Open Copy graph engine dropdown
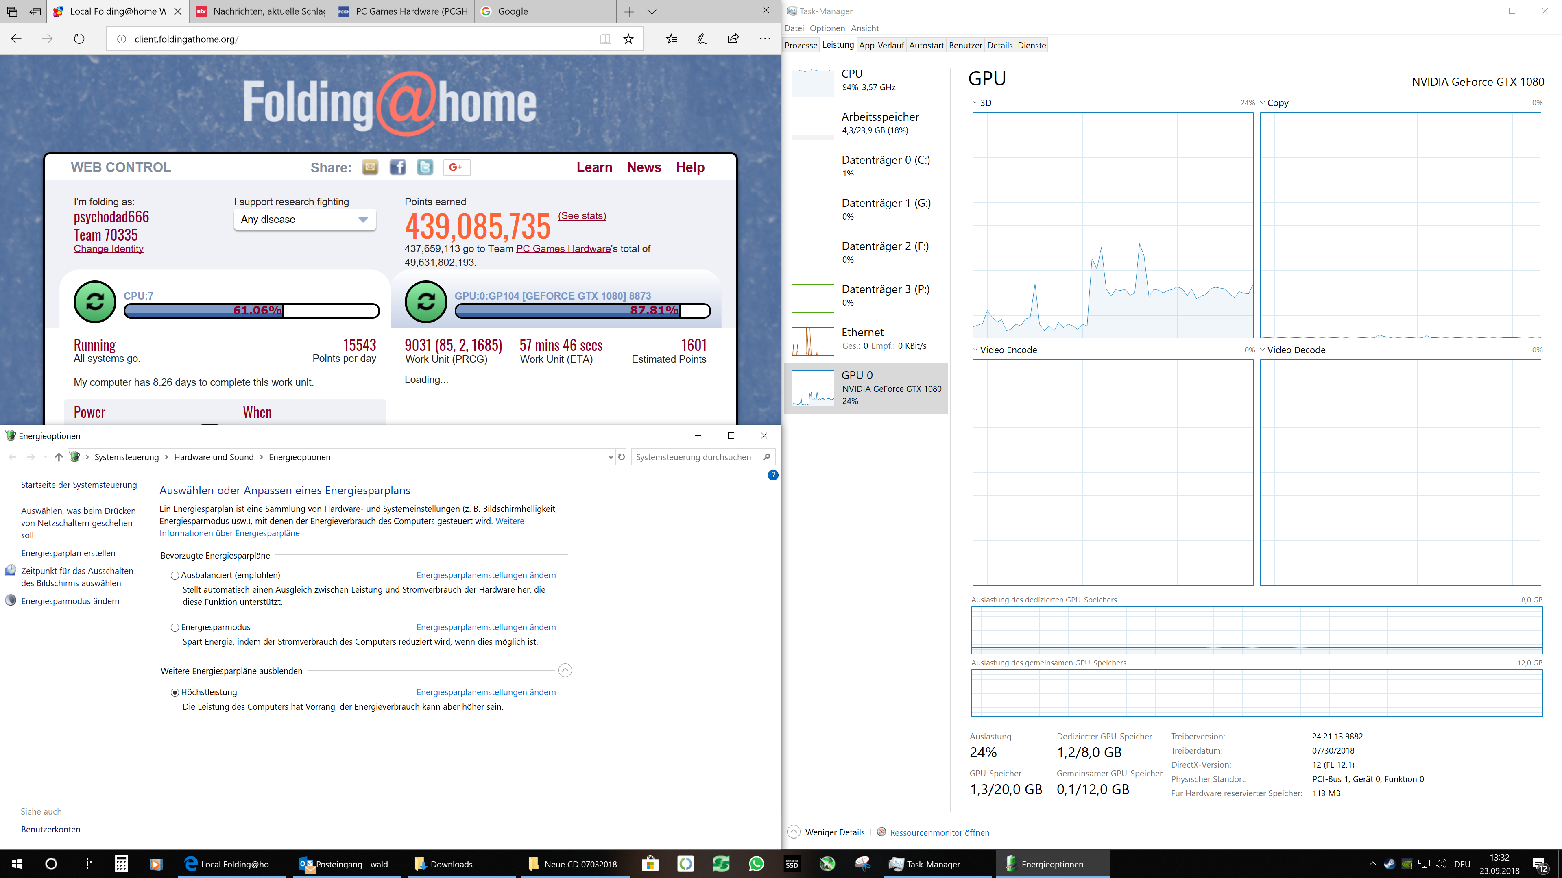Image resolution: width=1562 pixels, height=878 pixels. point(1263,103)
